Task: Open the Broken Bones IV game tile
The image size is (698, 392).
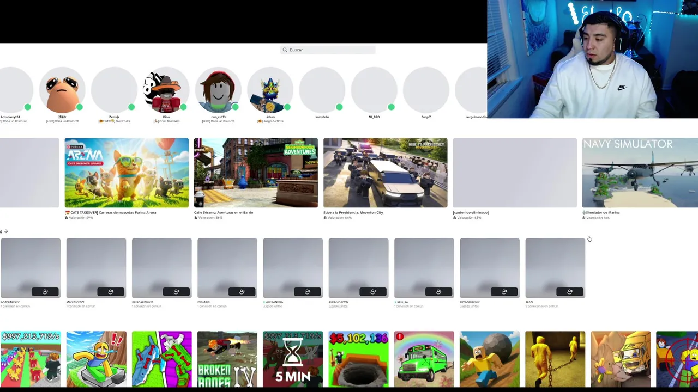Action: tap(227, 359)
